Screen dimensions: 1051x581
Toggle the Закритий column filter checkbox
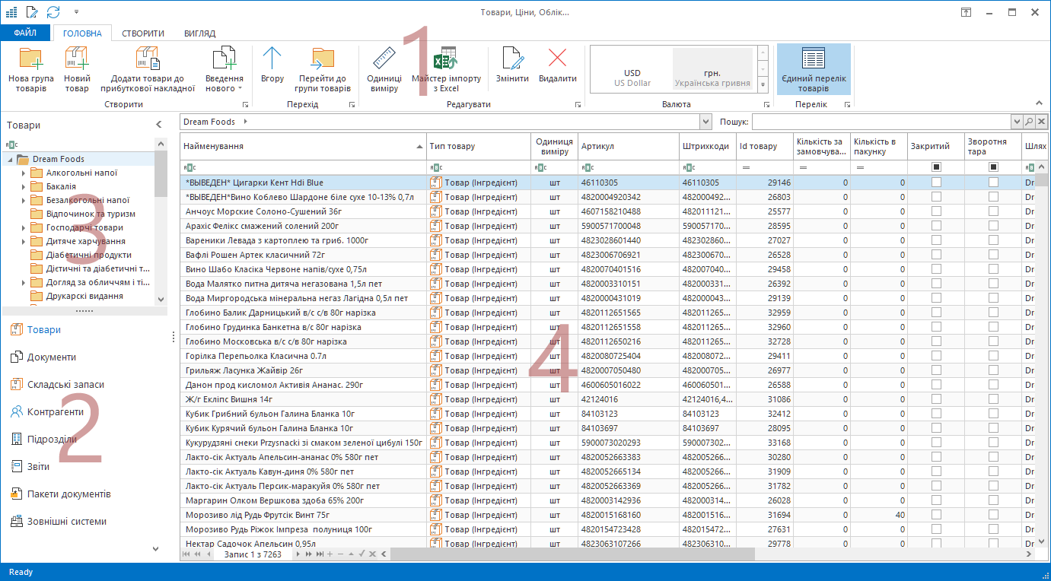click(x=936, y=167)
